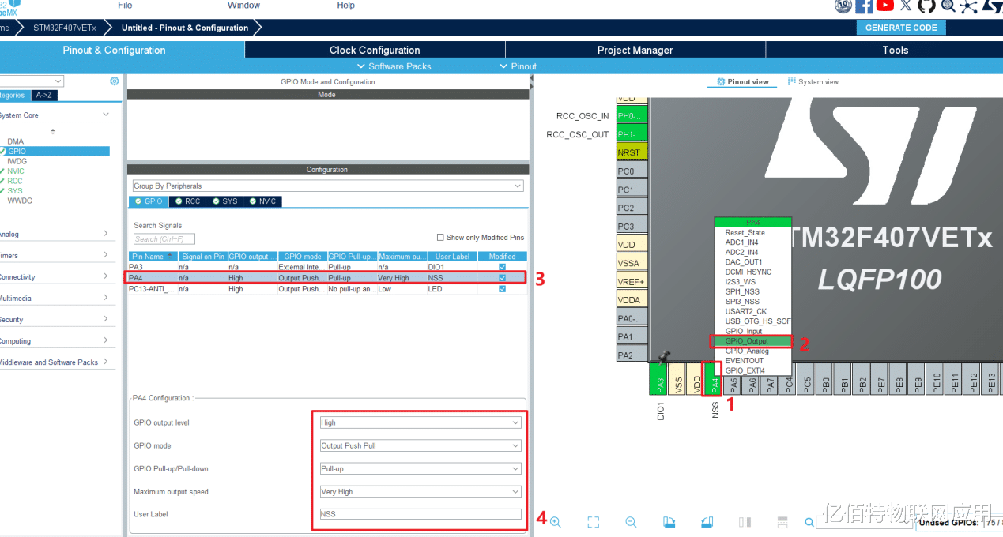Image resolution: width=1003 pixels, height=537 pixels.
Task: Select IWDG in System Core tree
Action: pyautogui.click(x=17, y=161)
